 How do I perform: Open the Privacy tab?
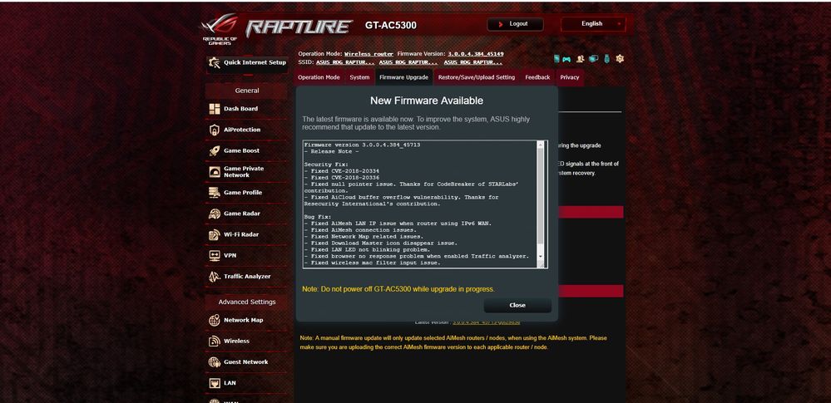(570, 77)
